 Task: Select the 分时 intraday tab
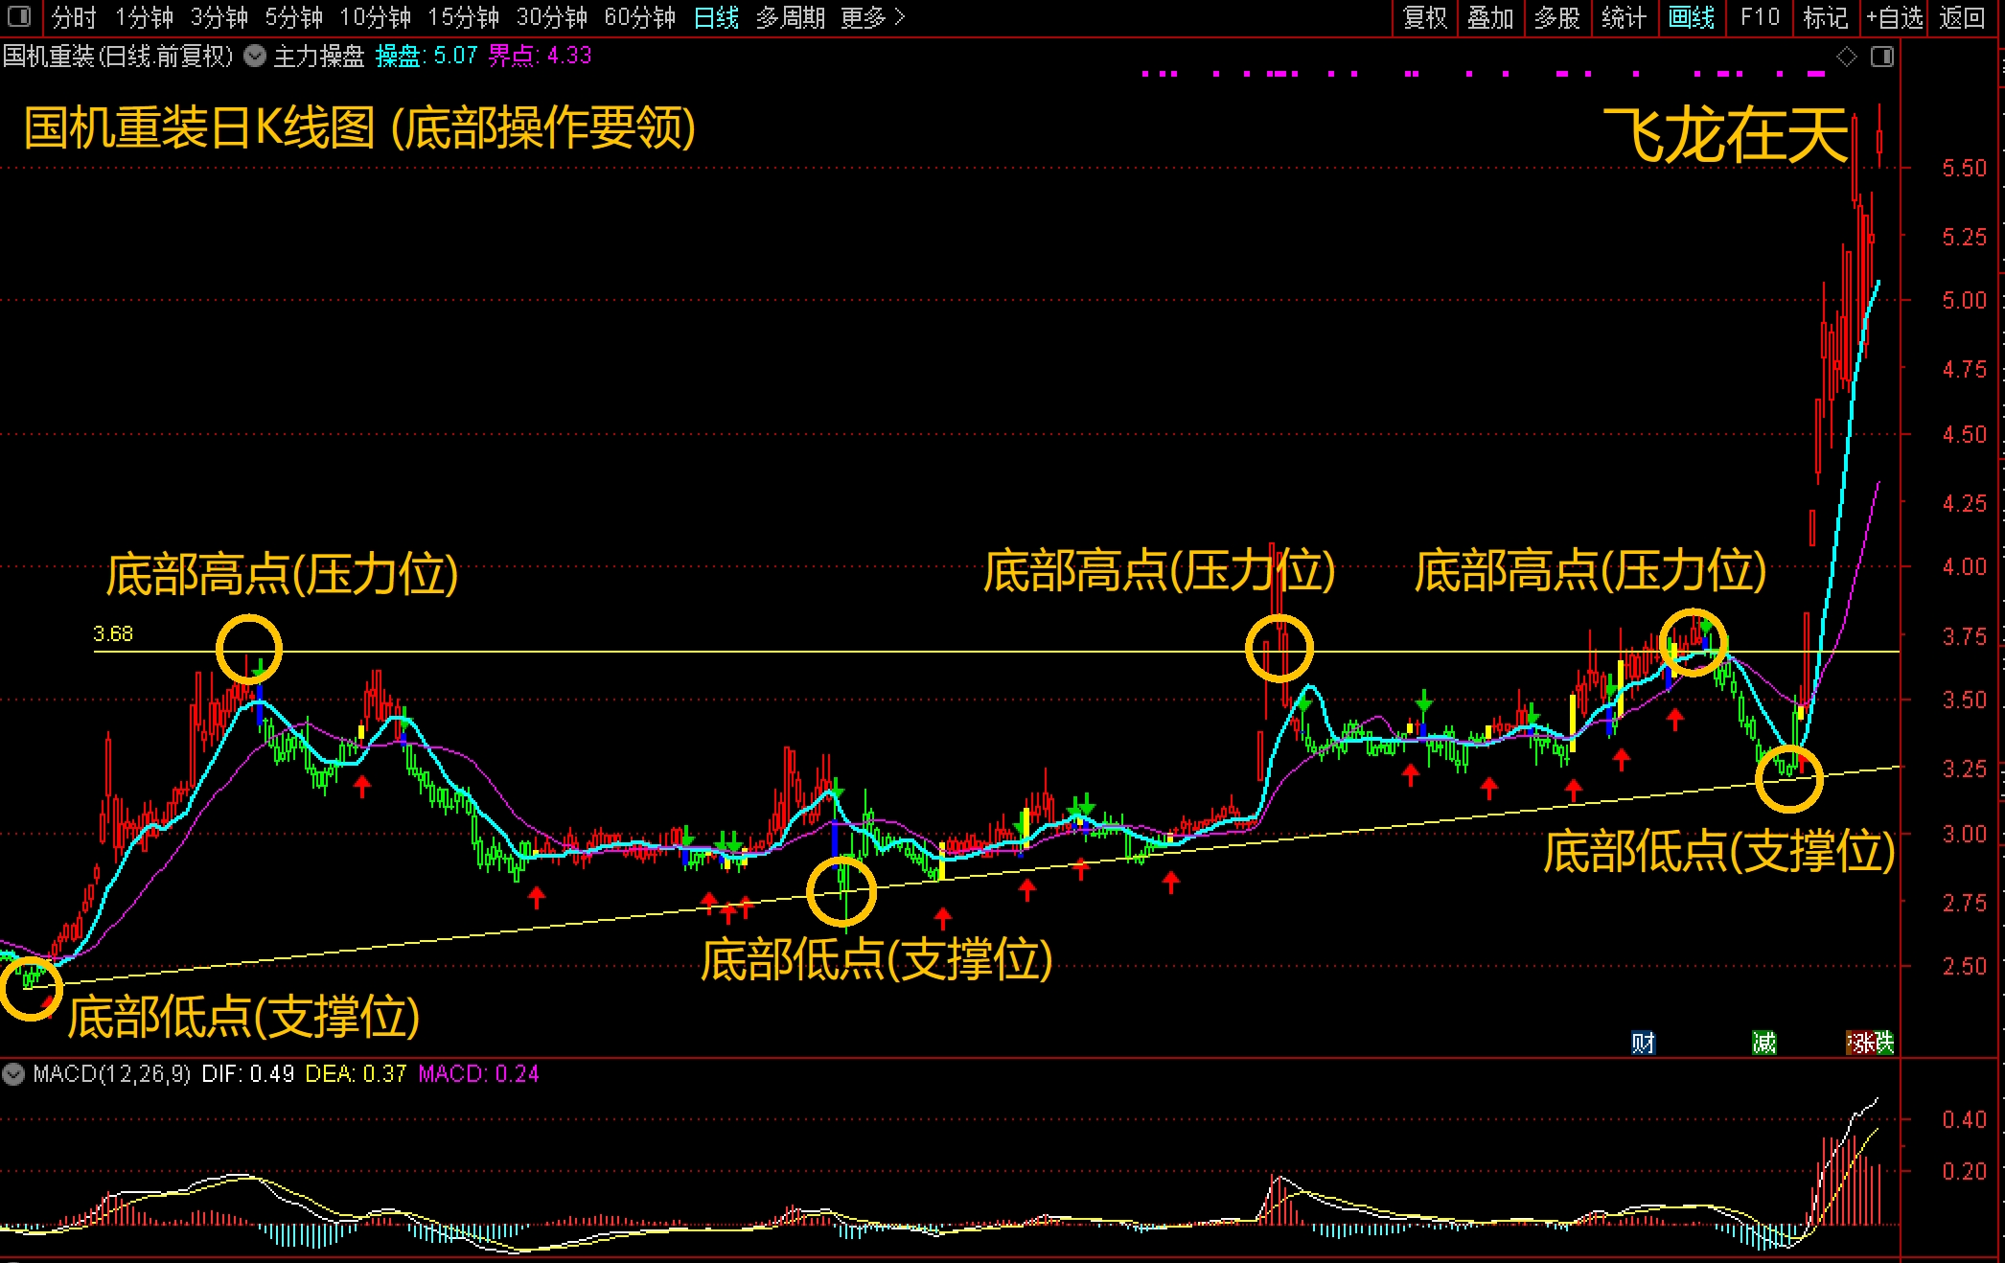coord(74,17)
